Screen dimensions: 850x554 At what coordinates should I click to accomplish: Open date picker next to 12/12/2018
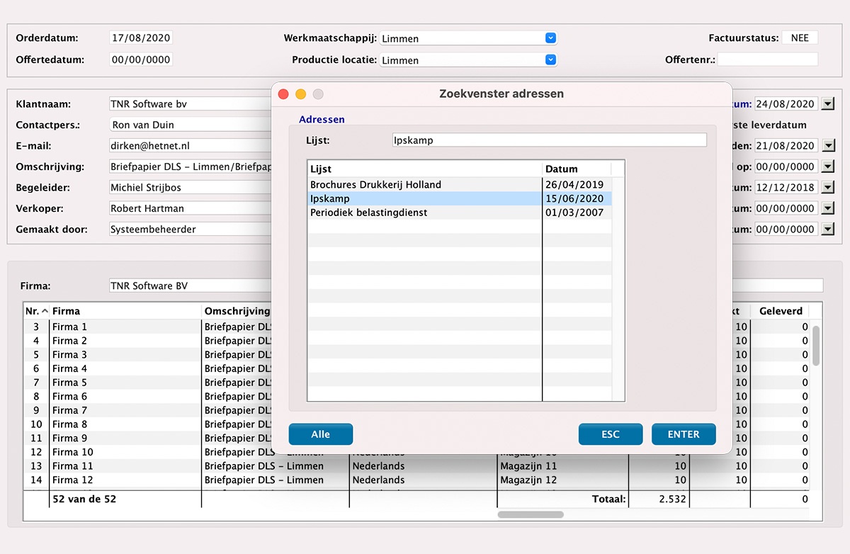[828, 188]
